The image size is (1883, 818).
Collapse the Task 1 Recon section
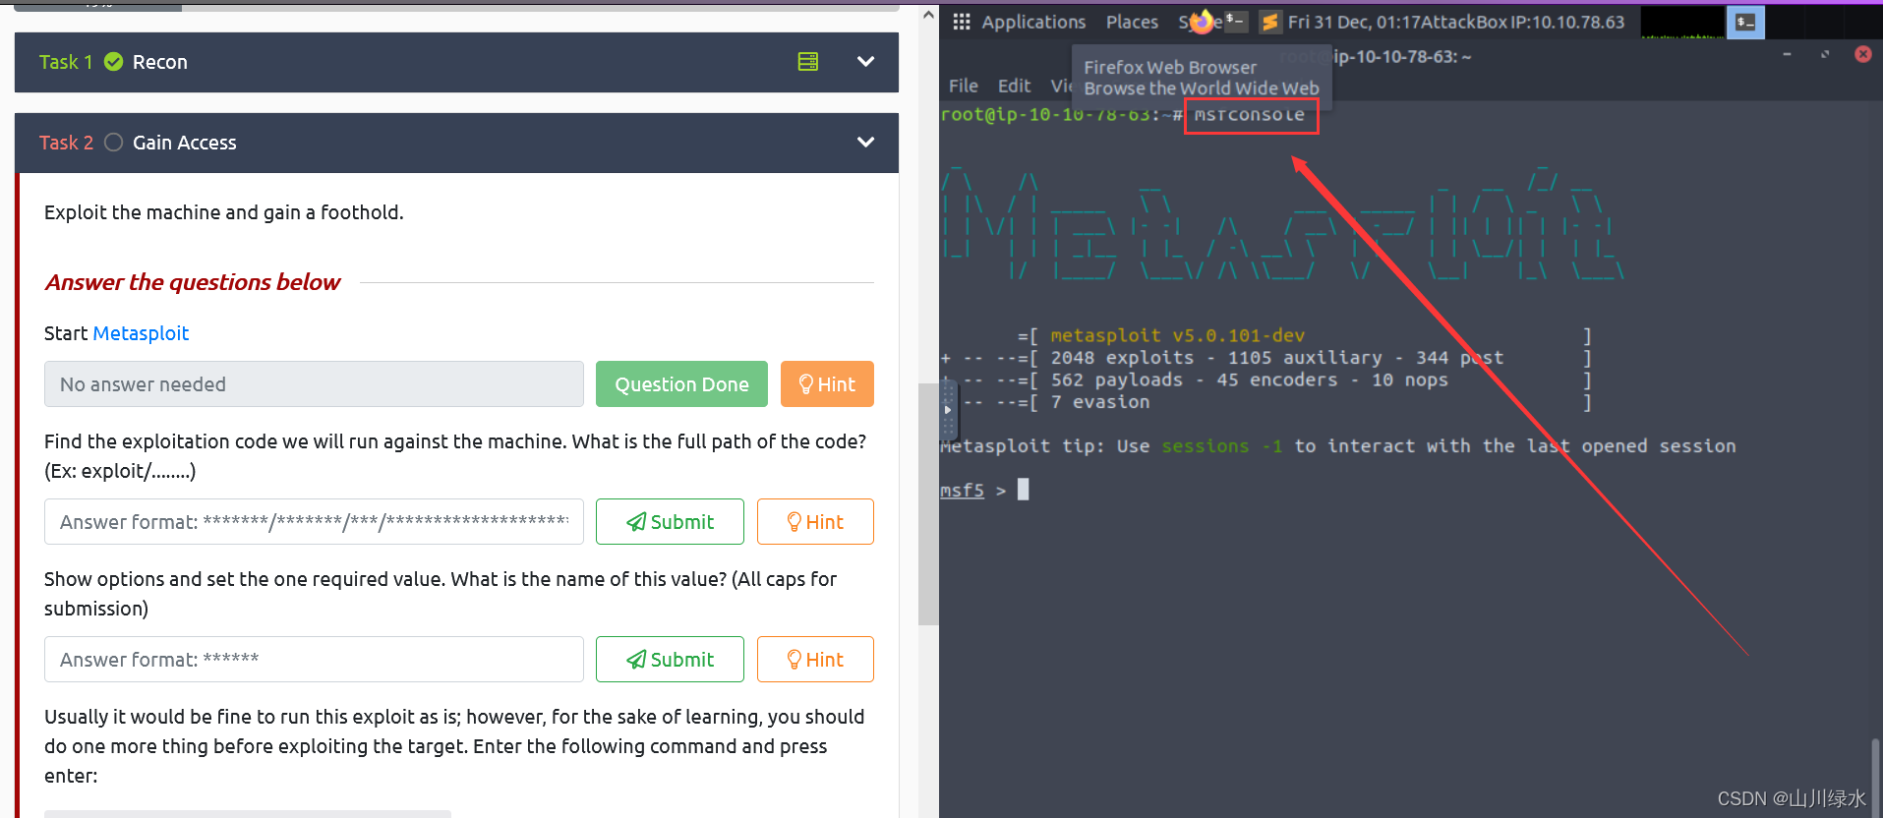coord(865,62)
